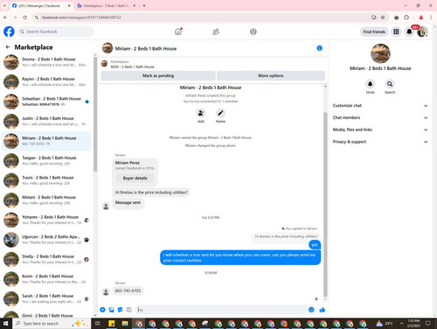Click Find friends button
The image size is (437, 329).
pos(374,31)
